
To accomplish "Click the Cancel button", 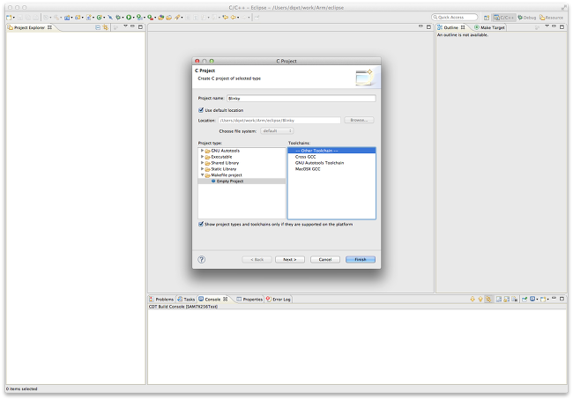I will [325, 259].
